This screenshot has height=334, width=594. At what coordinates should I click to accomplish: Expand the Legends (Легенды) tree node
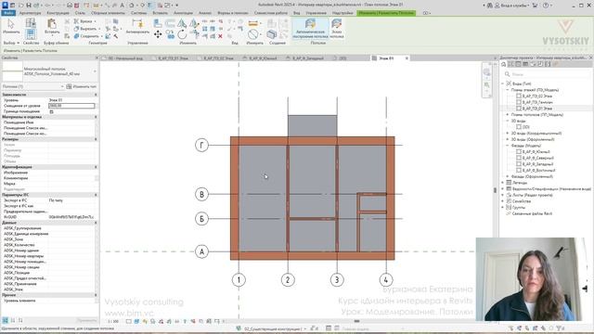503,183
